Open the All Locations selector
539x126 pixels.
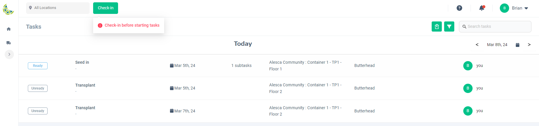pyautogui.click(x=58, y=8)
